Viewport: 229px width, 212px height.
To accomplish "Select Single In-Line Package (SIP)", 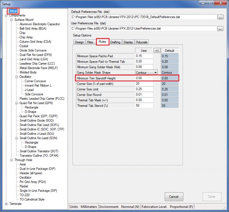I will [x=38, y=190].
